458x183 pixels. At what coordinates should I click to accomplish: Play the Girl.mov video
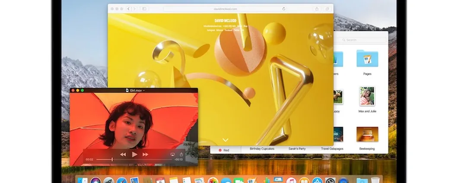[x=134, y=155]
